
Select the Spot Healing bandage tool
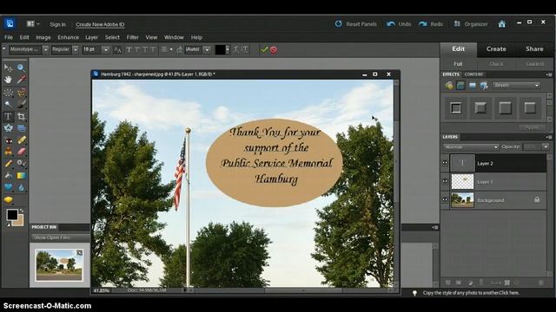point(21,140)
